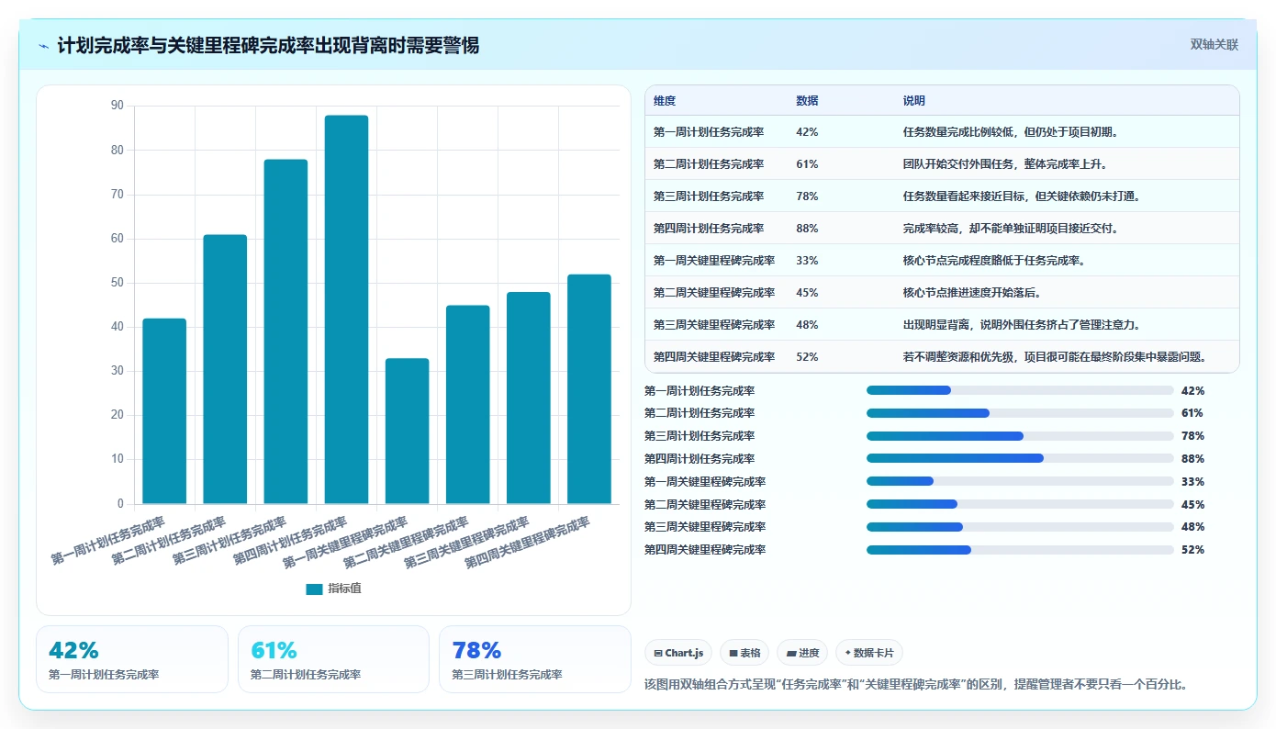Click the 数据 column header
Screen dimensions: 1276x729
808,101
